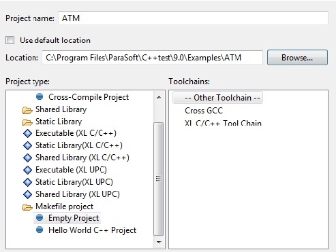Select Static Library(XL UPC) project type
Screen dimensions: 336x252
pyautogui.click(x=74, y=182)
